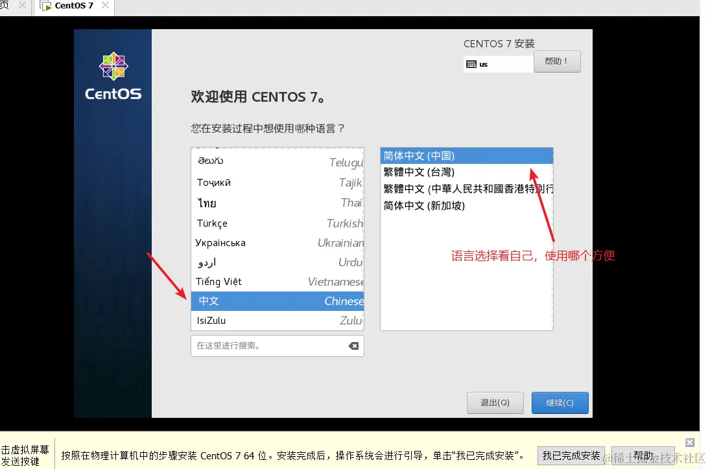Click 退出(Q) to quit the installer
This screenshot has width=710, height=469.
tap(495, 402)
